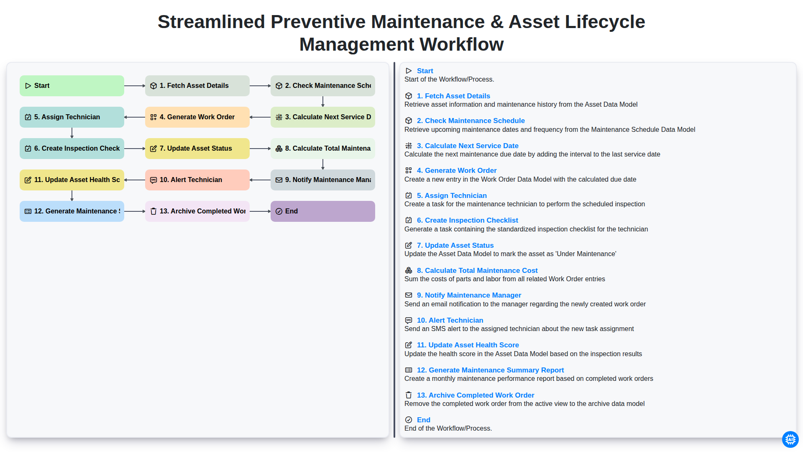803x452 pixels.
Task: Click the grid icon beside '4. Generate Work Order' in the list
Action: click(x=409, y=170)
